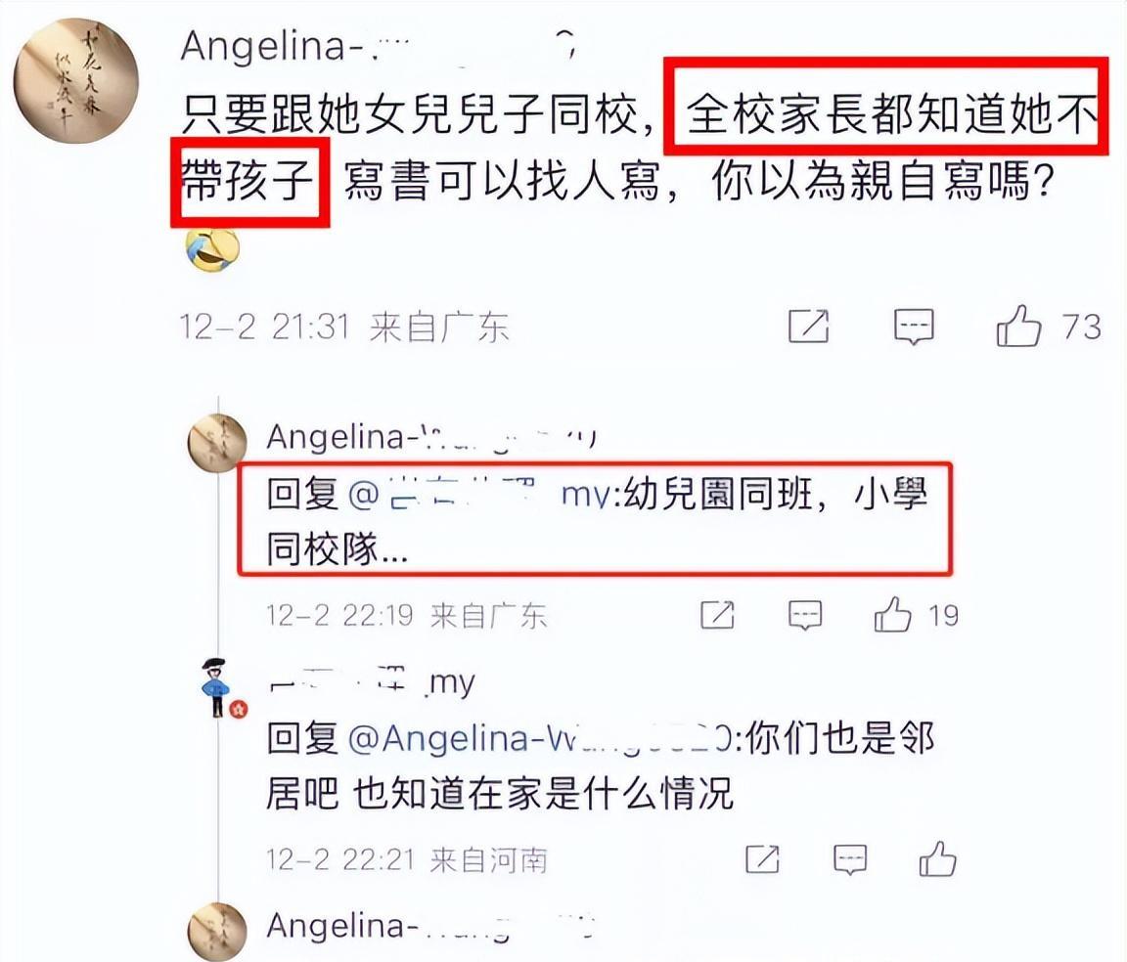The height and width of the screenshot is (962, 1127).
Task: Like the reply with 19 likes
Action: click(892, 615)
